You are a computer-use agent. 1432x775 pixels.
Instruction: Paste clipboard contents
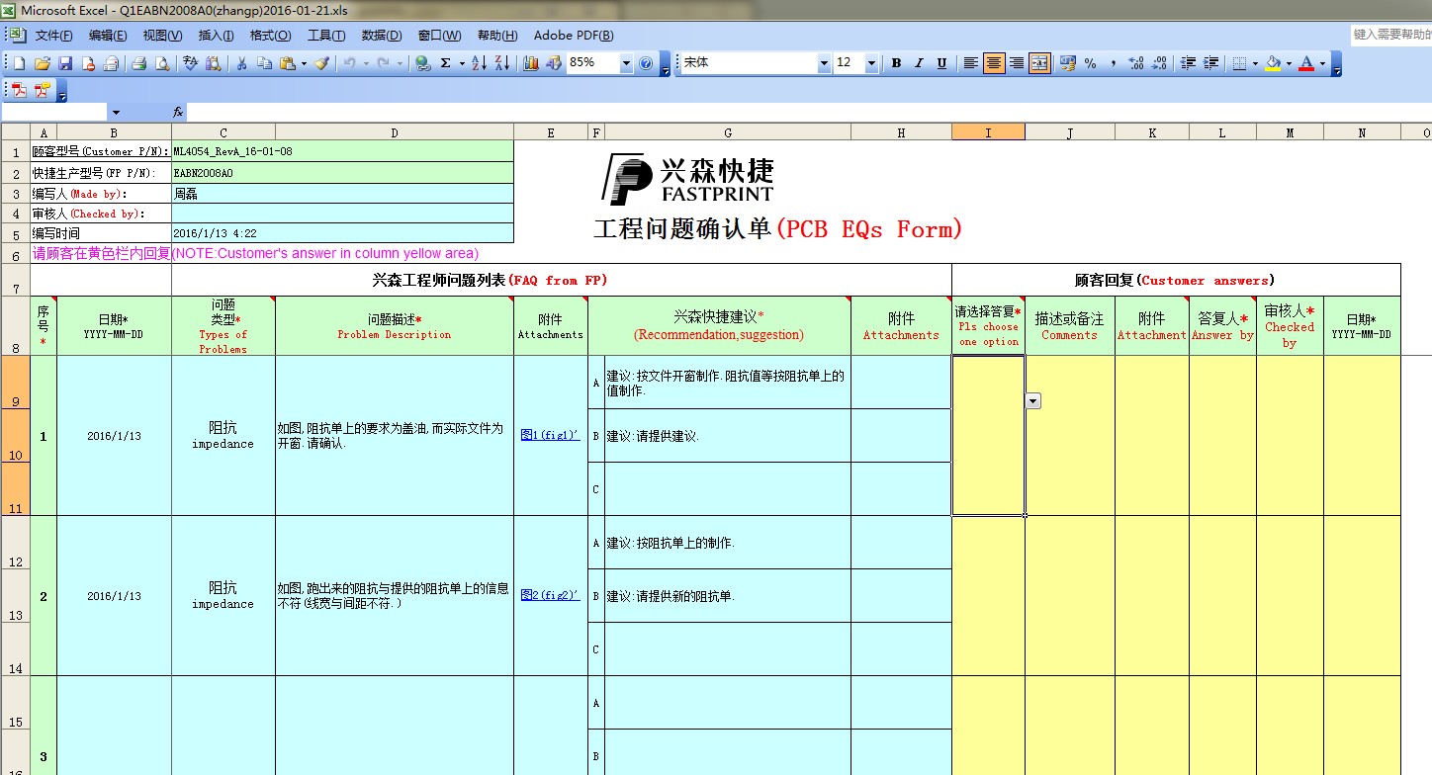click(x=287, y=63)
